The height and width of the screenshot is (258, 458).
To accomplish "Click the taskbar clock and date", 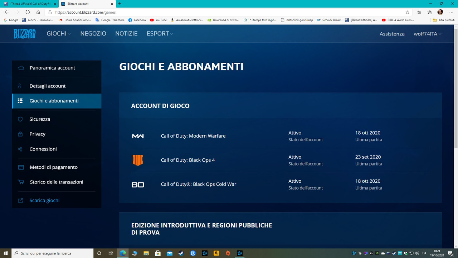I will coord(437,253).
